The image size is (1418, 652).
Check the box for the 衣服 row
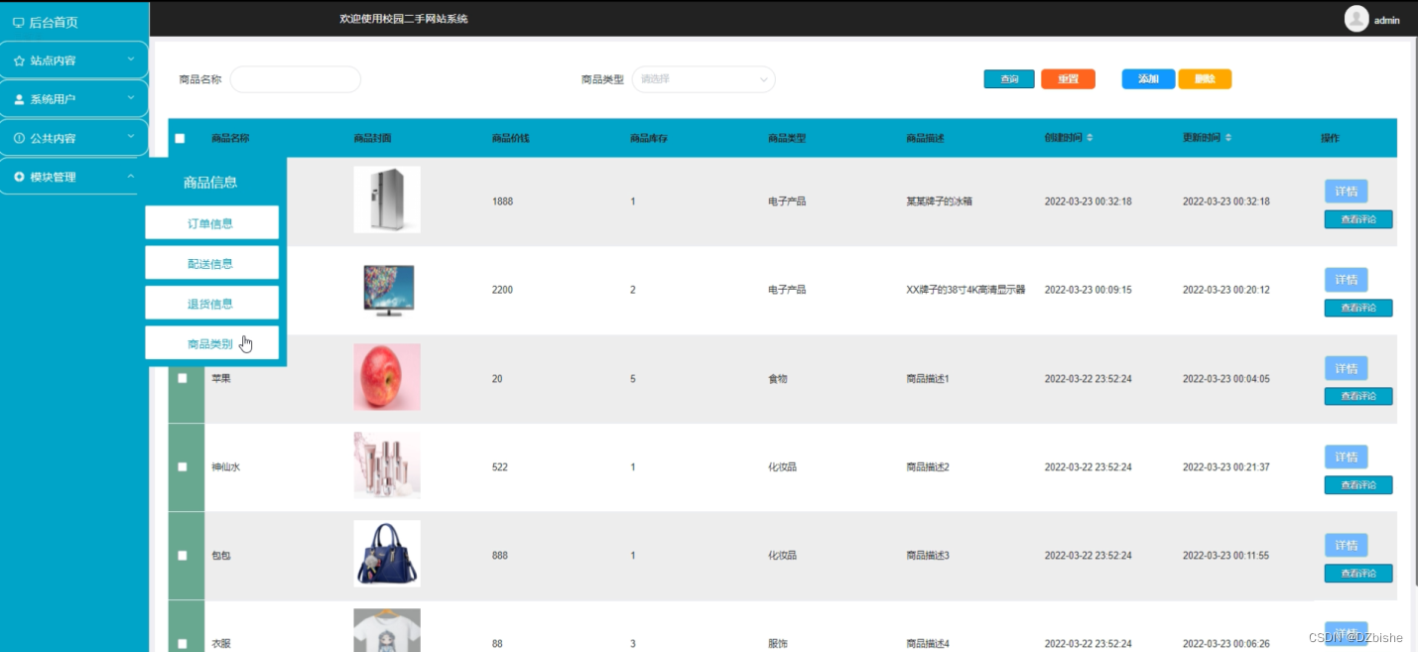182,644
